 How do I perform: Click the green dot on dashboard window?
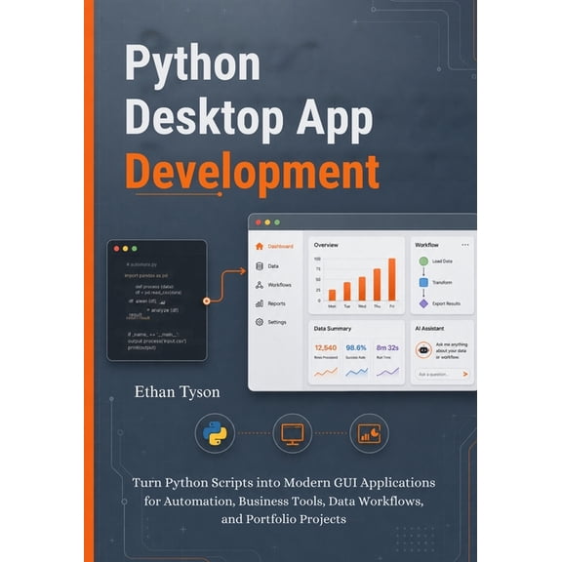277,222
